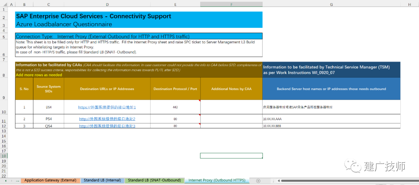
Task: Show hidden sheets via ellipsis button
Action: pyautogui.click(x=17, y=181)
